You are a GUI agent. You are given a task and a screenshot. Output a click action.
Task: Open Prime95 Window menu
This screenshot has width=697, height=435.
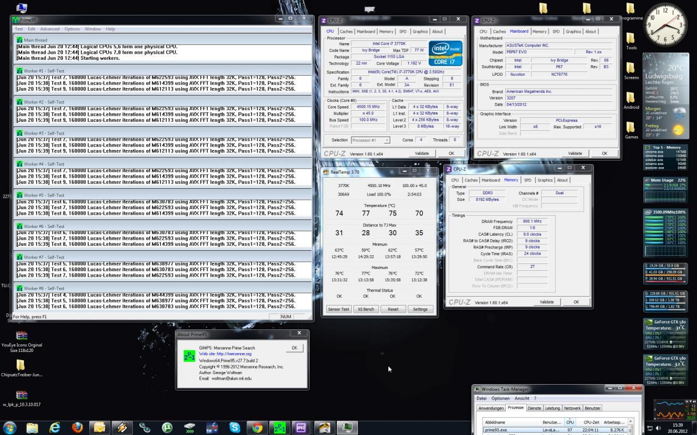click(x=93, y=29)
